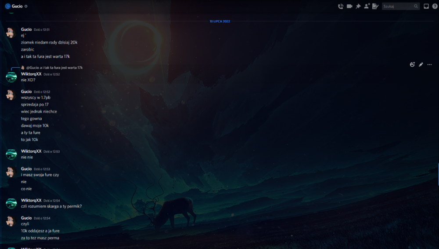Screen dimensions: 439x249
Task: Click the 'nie nie' message
Action: (x=27, y=157)
